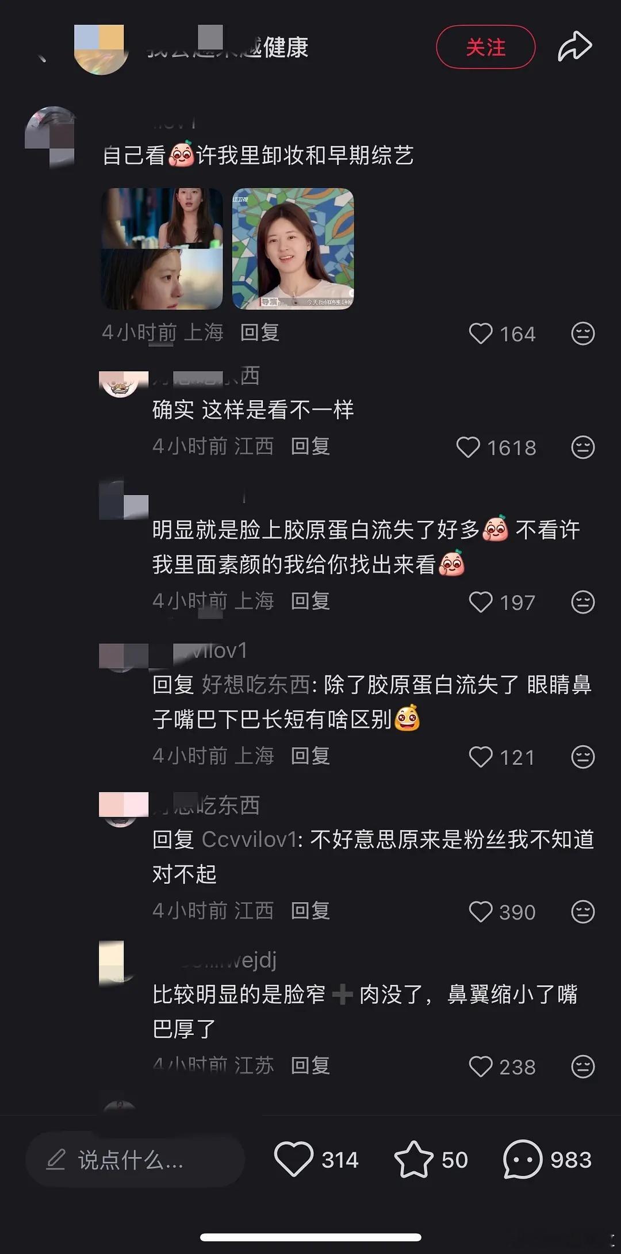This screenshot has width=621, height=1254.
Task: Tap the red 关注 follow button
Action: point(486,47)
